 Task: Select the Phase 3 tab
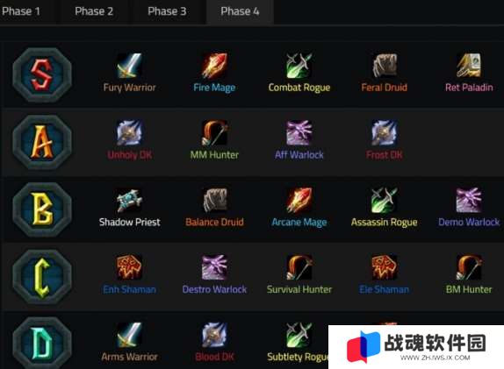167,11
